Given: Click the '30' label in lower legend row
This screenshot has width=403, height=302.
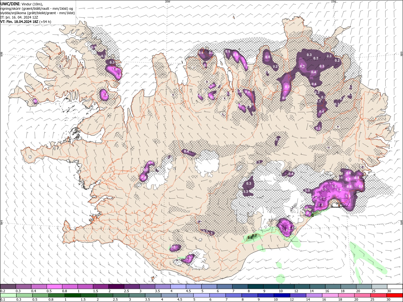Looking at the screenshot, I should click(388, 300).
